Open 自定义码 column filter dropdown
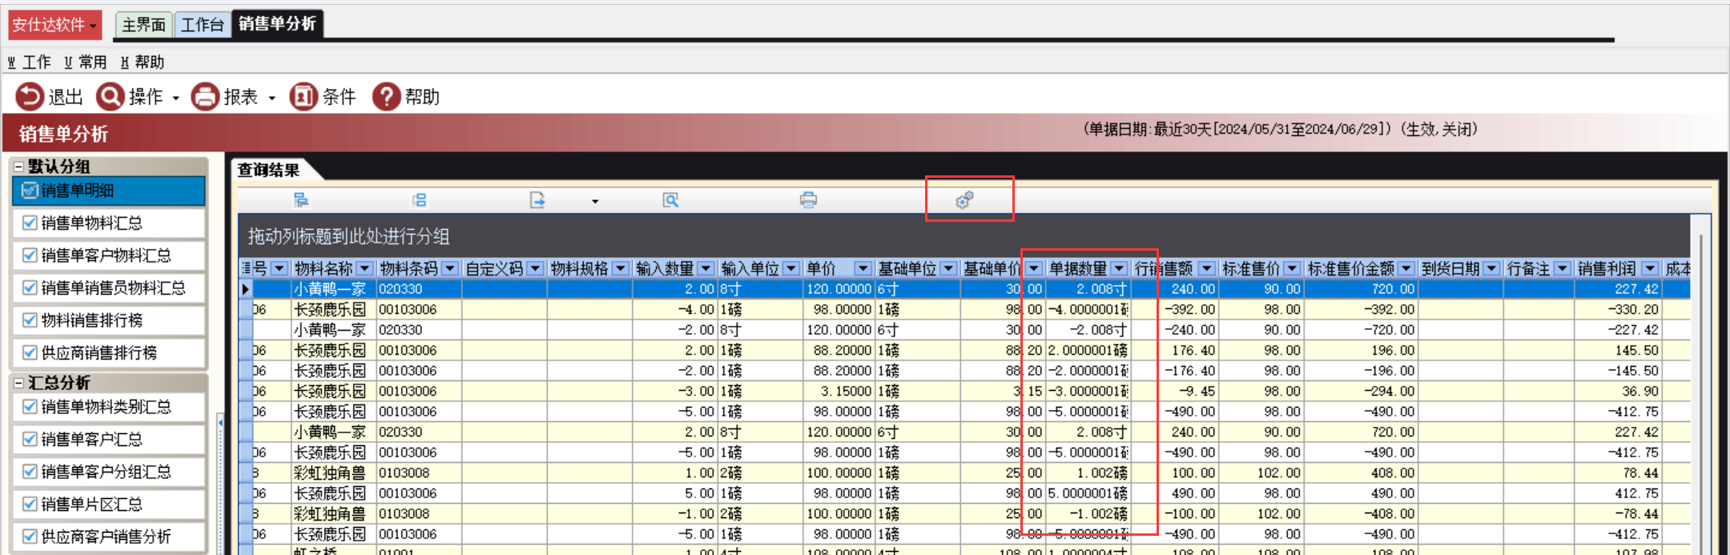The image size is (1730, 555). (535, 268)
